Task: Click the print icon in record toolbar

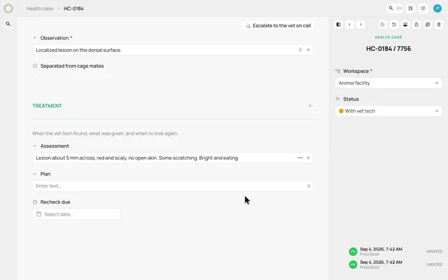Action: coord(405,24)
